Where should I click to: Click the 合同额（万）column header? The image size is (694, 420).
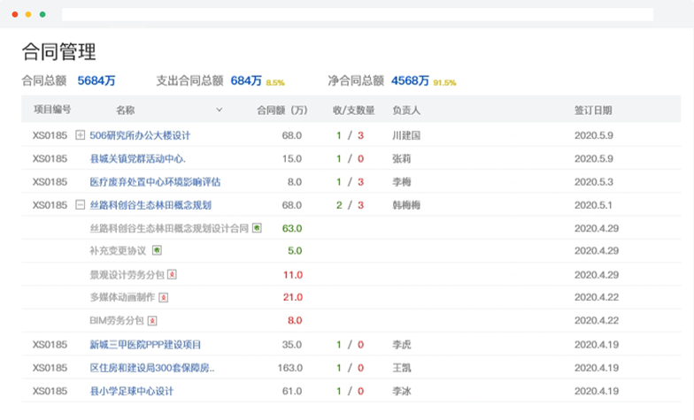[x=281, y=110]
